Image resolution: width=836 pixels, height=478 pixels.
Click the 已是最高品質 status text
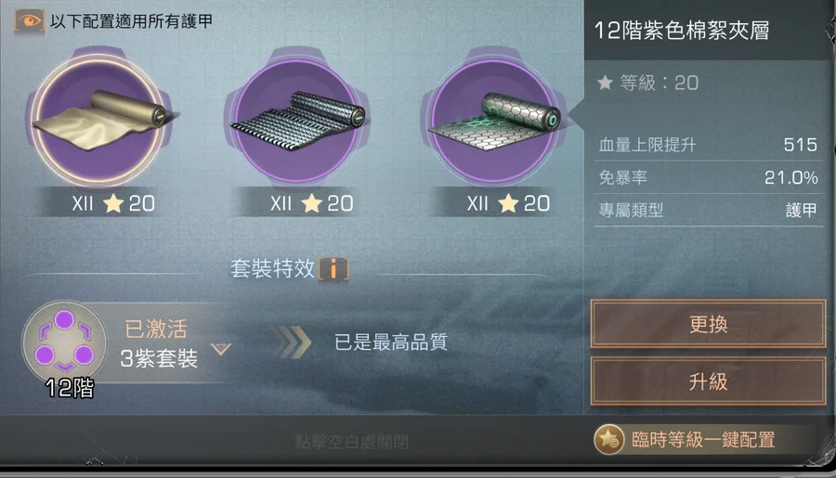[390, 342]
